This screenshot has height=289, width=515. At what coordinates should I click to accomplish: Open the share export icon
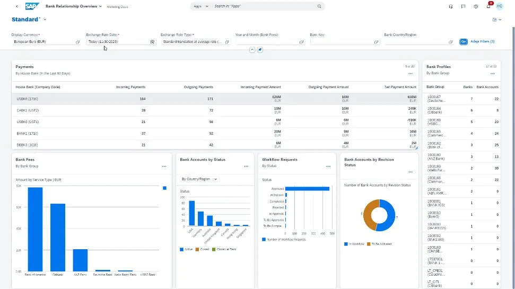[x=495, y=20]
